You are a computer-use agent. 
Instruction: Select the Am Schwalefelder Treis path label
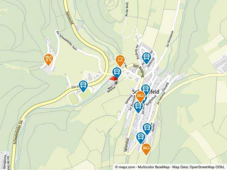coord(67,40)
